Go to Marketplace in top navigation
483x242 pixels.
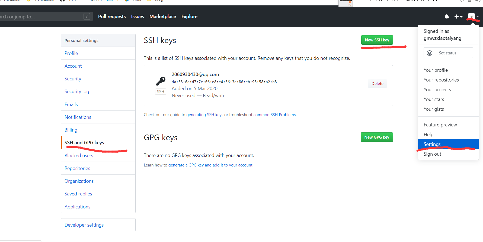tap(163, 17)
